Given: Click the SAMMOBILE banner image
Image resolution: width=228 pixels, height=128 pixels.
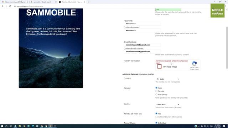Looking at the screenshot, I should click(x=51, y=48).
